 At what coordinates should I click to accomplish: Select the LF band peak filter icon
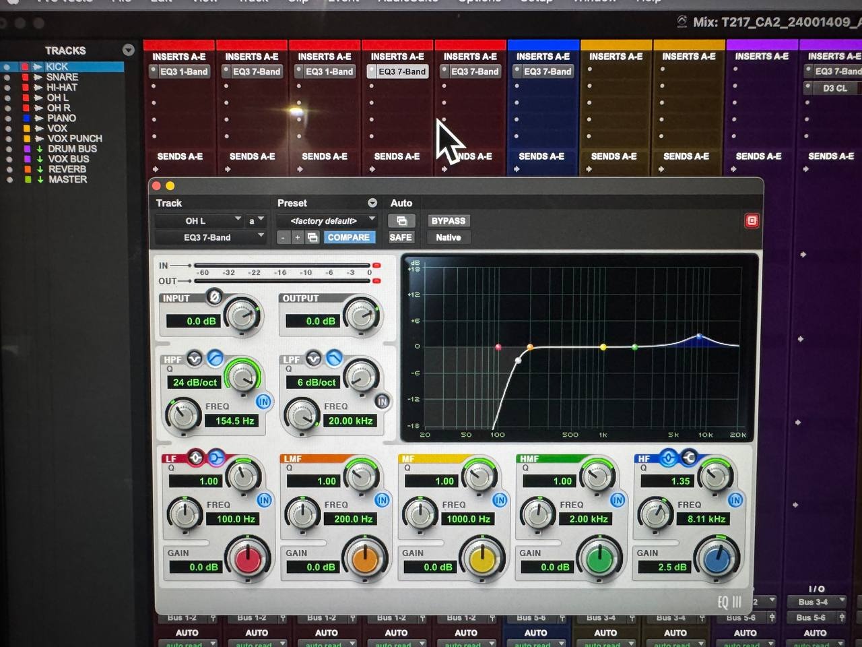pyautogui.click(x=195, y=458)
